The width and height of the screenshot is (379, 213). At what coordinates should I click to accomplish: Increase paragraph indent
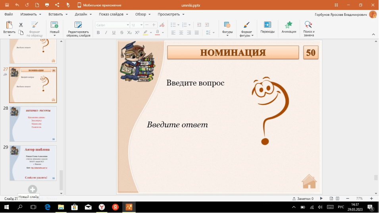coord(207,25)
